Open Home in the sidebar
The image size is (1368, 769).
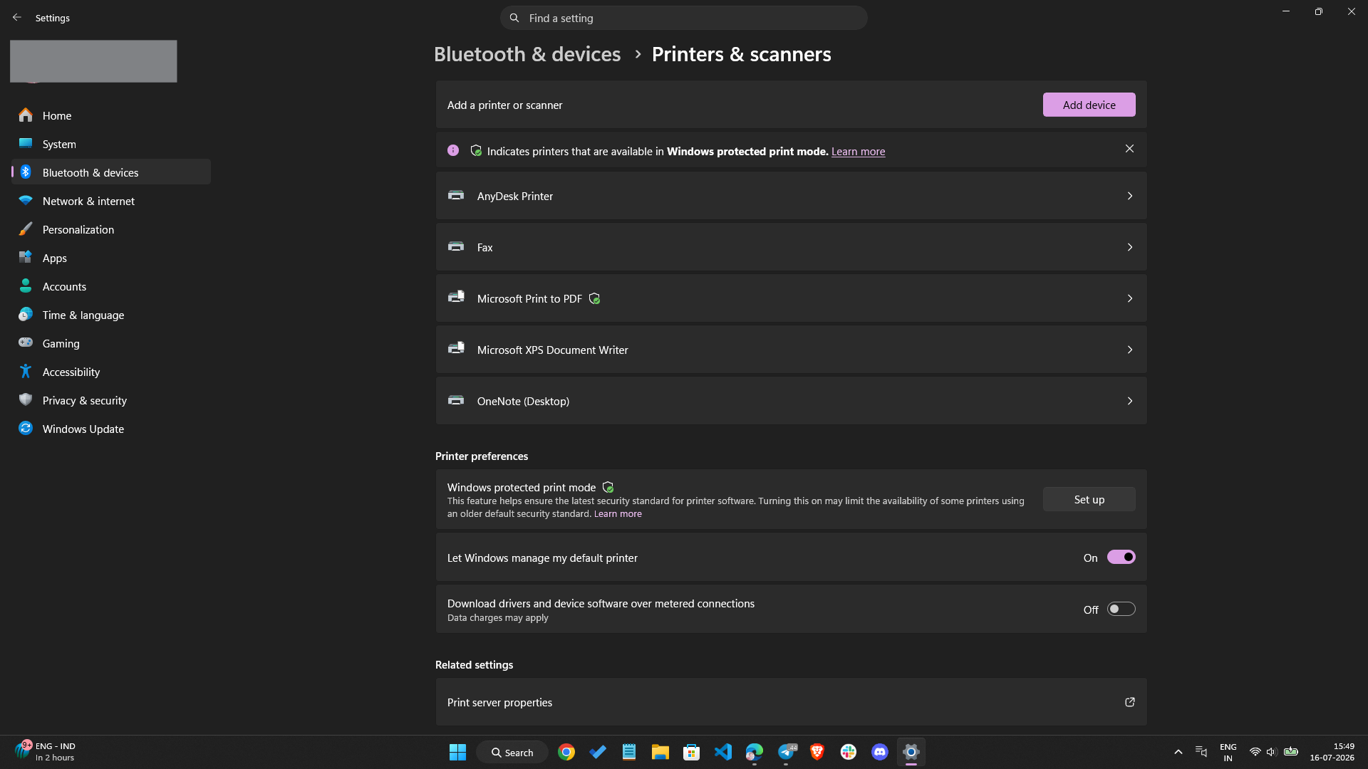pyautogui.click(x=111, y=115)
